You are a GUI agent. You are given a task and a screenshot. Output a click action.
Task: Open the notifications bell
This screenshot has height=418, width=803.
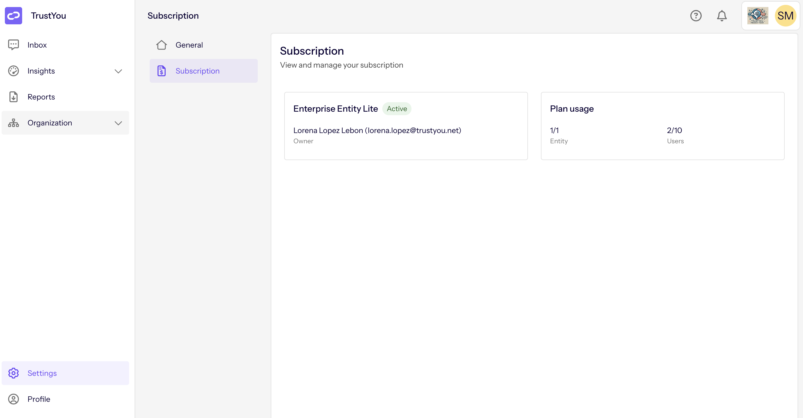[x=722, y=16]
